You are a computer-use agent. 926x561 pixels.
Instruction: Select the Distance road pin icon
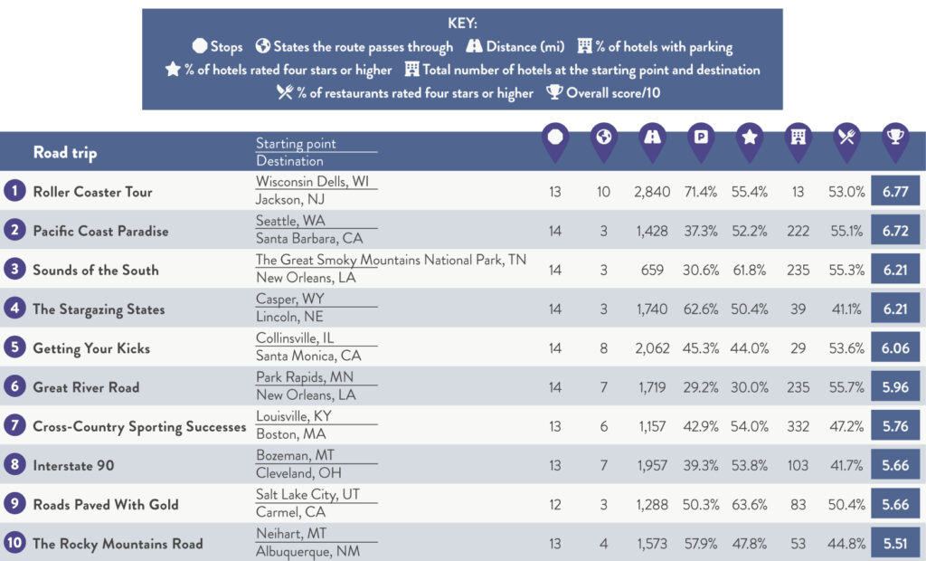click(652, 138)
